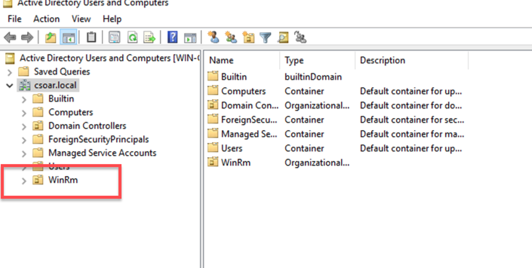Click the Forward arrow in toolbar
The image size is (532, 268).
(x=27, y=38)
